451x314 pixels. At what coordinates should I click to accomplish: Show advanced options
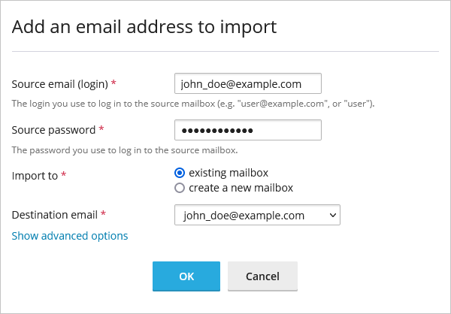[70, 236]
